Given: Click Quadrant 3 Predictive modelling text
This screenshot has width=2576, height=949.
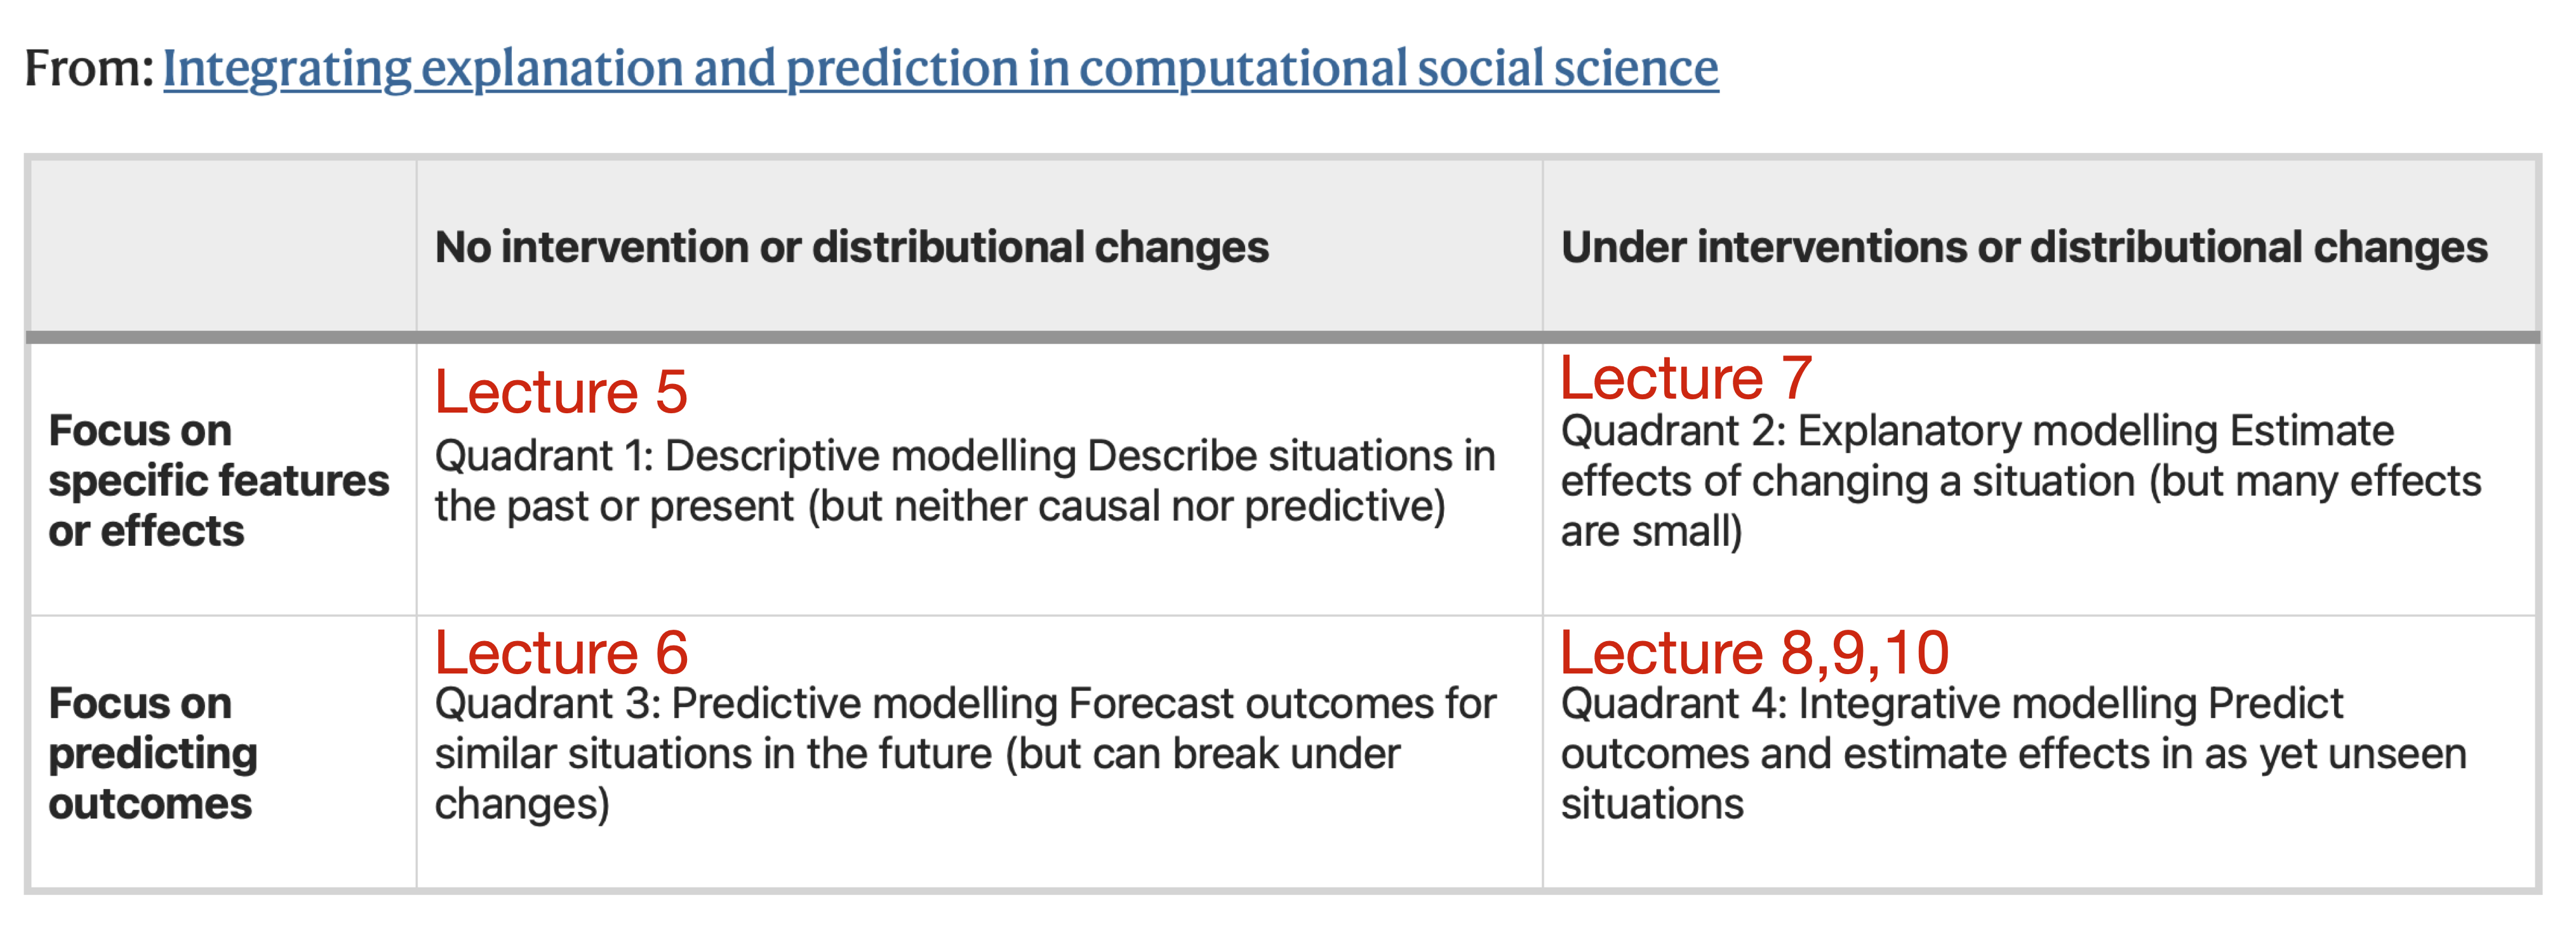Looking at the screenshot, I should (x=965, y=753).
